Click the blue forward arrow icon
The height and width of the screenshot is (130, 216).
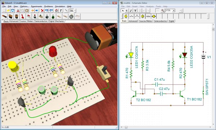tap(37, 10)
